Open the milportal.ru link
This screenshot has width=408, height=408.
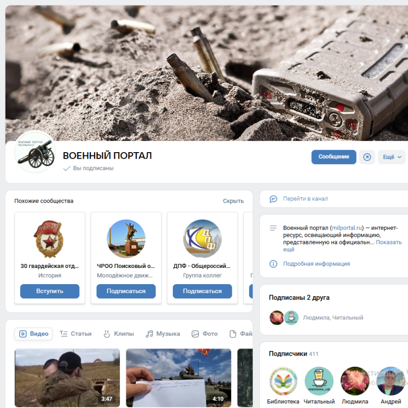point(347,228)
